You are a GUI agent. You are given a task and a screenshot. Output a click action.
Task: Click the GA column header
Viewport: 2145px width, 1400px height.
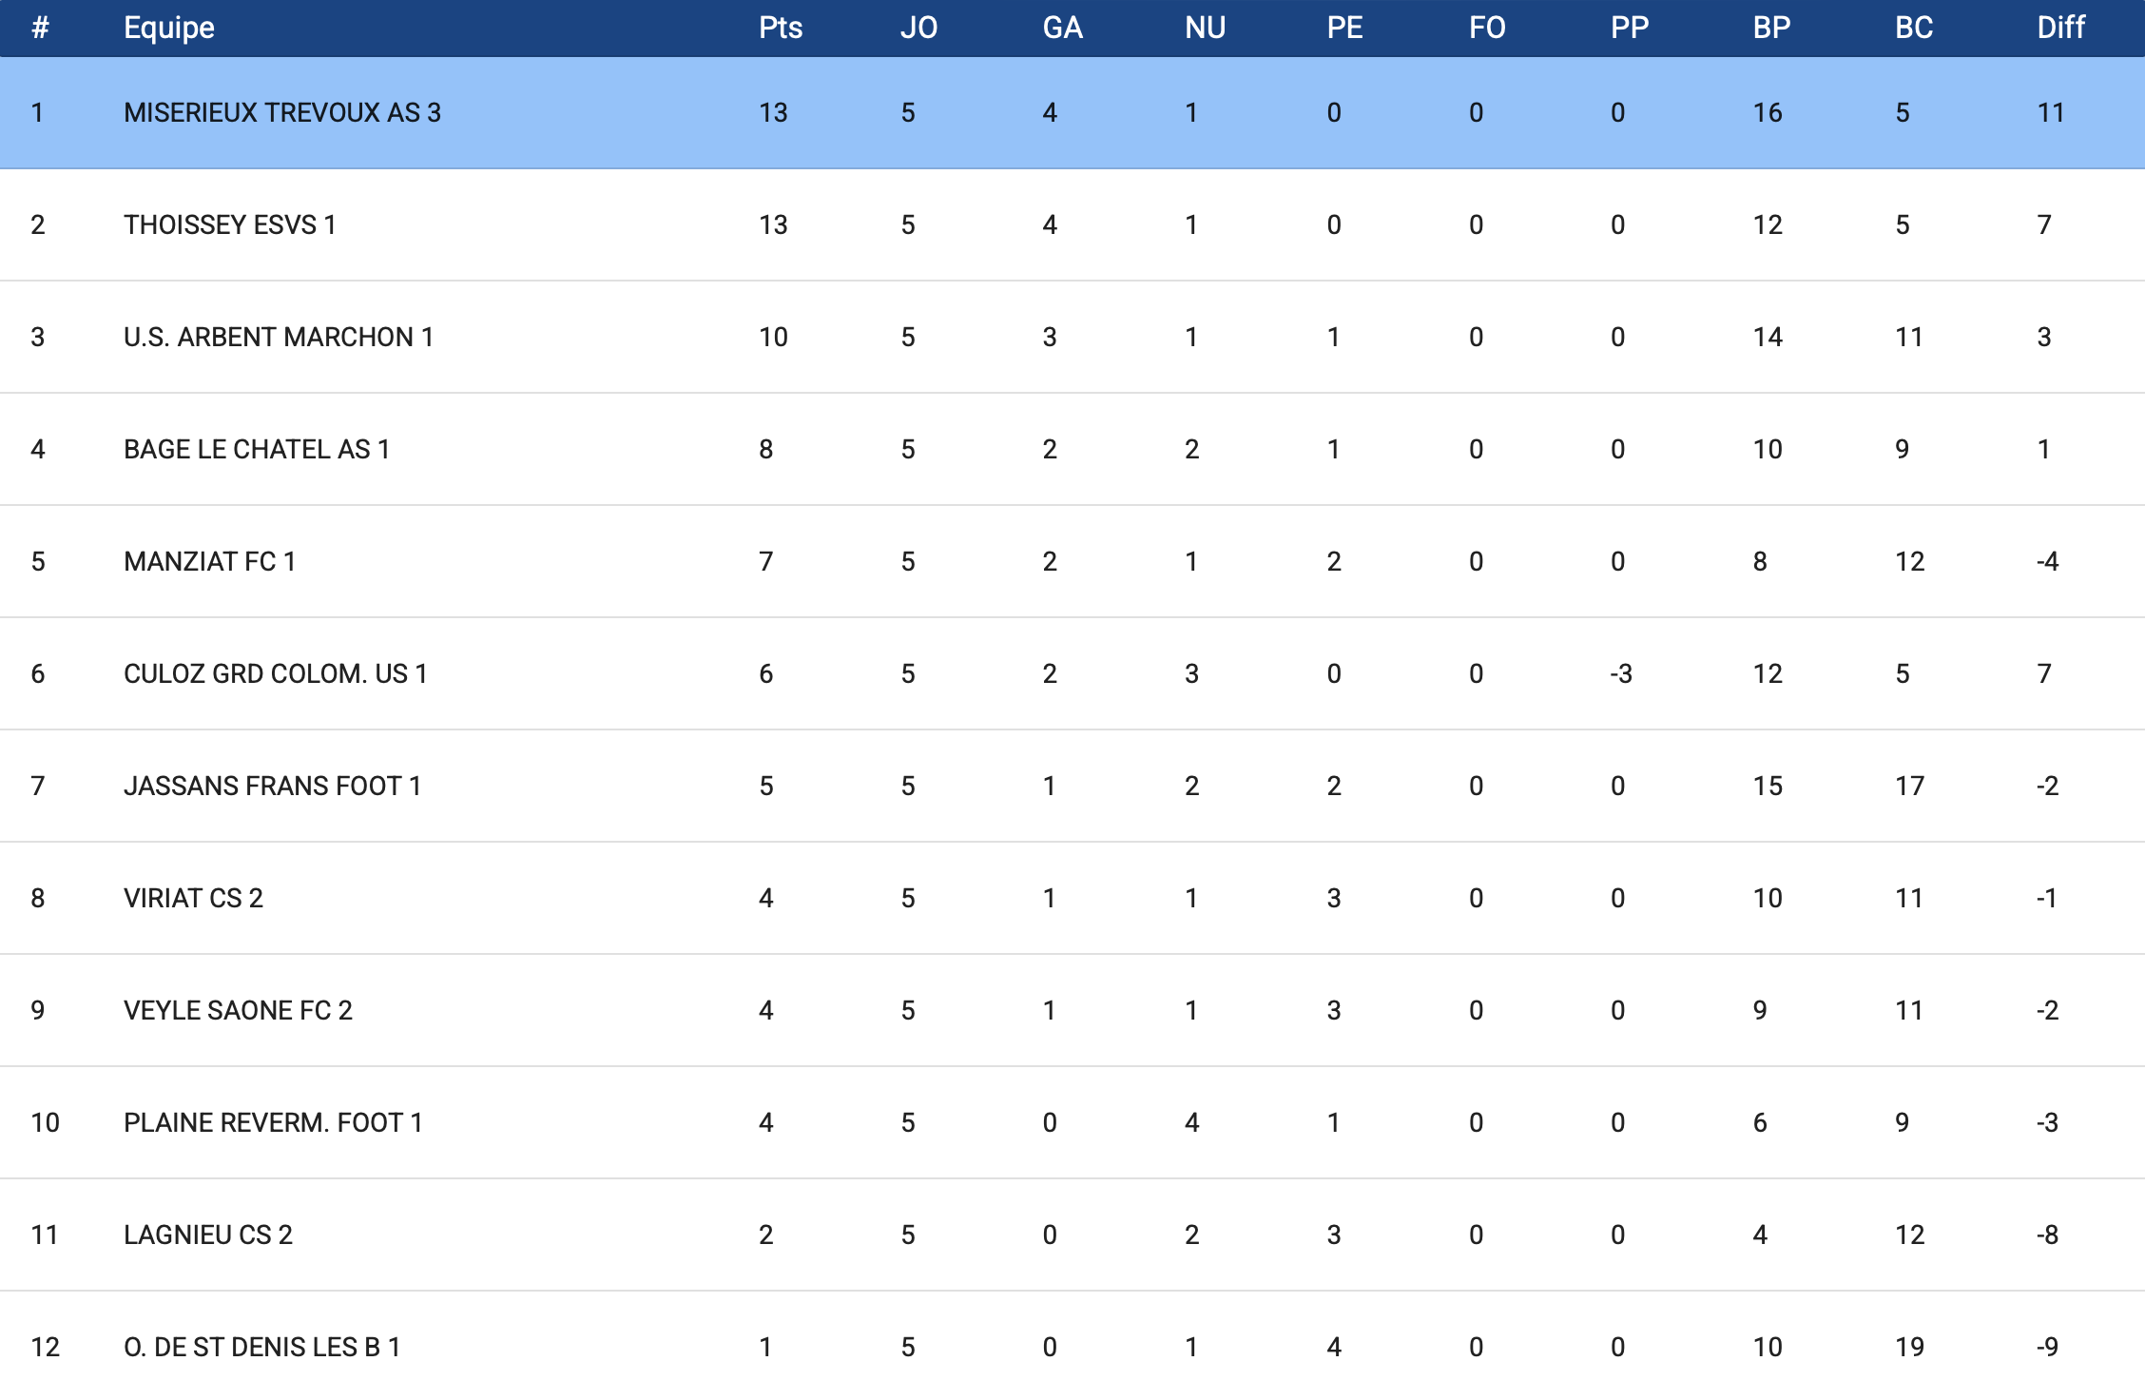[x=1062, y=28]
